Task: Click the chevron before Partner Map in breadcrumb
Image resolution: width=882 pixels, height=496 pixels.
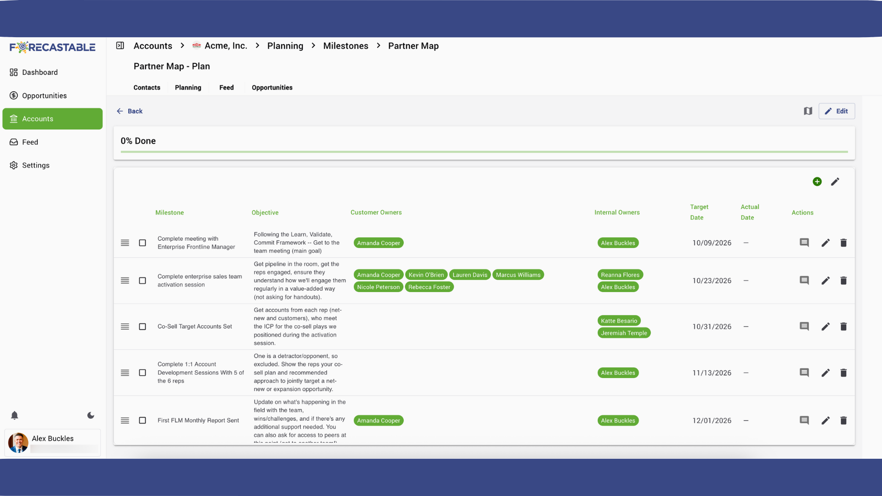Action: (379, 45)
